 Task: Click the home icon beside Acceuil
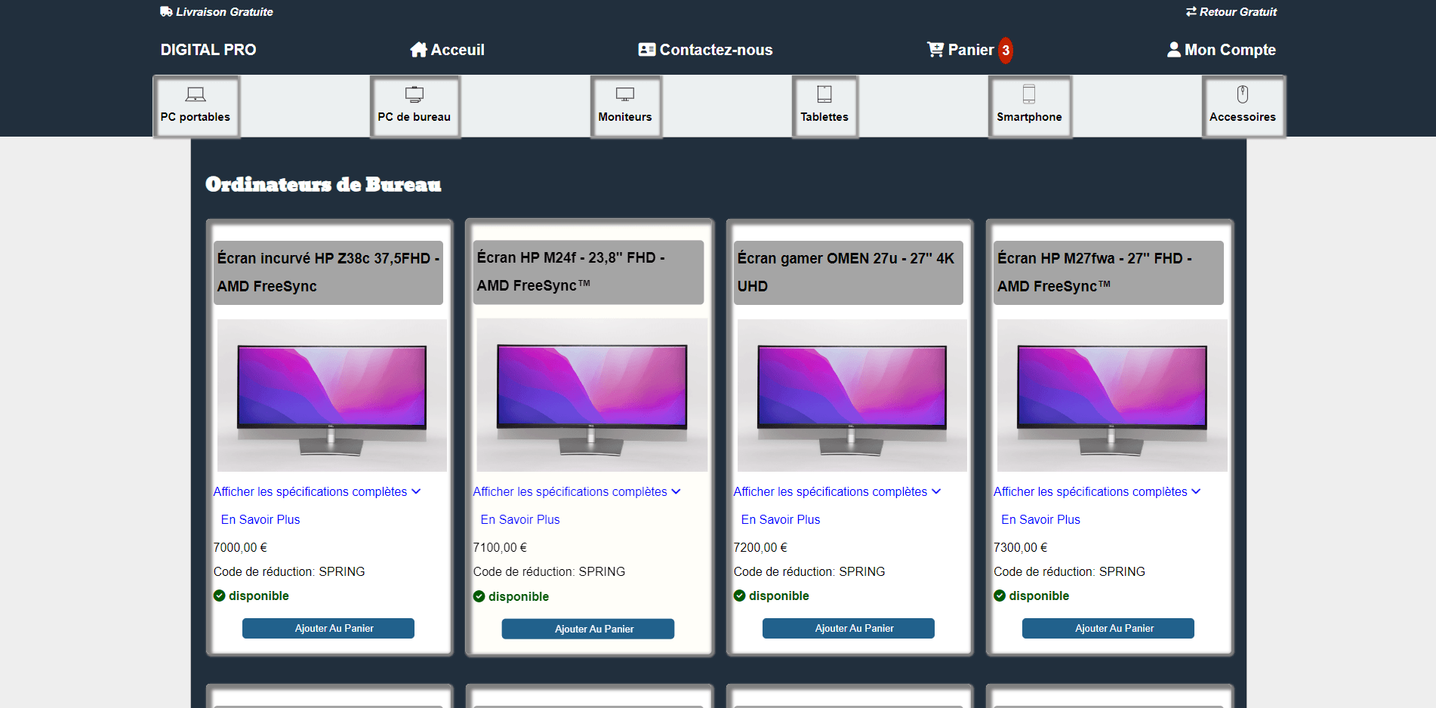[x=418, y=50]
